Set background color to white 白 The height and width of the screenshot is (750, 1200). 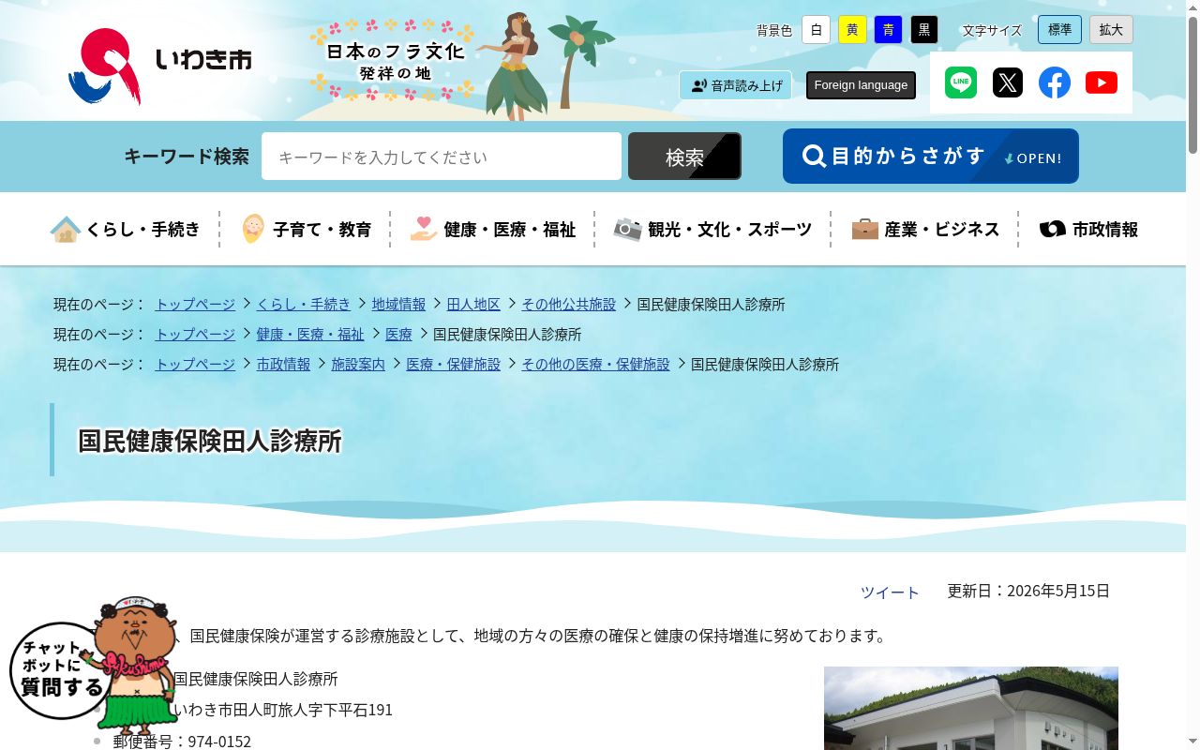(x=816, y=30)
